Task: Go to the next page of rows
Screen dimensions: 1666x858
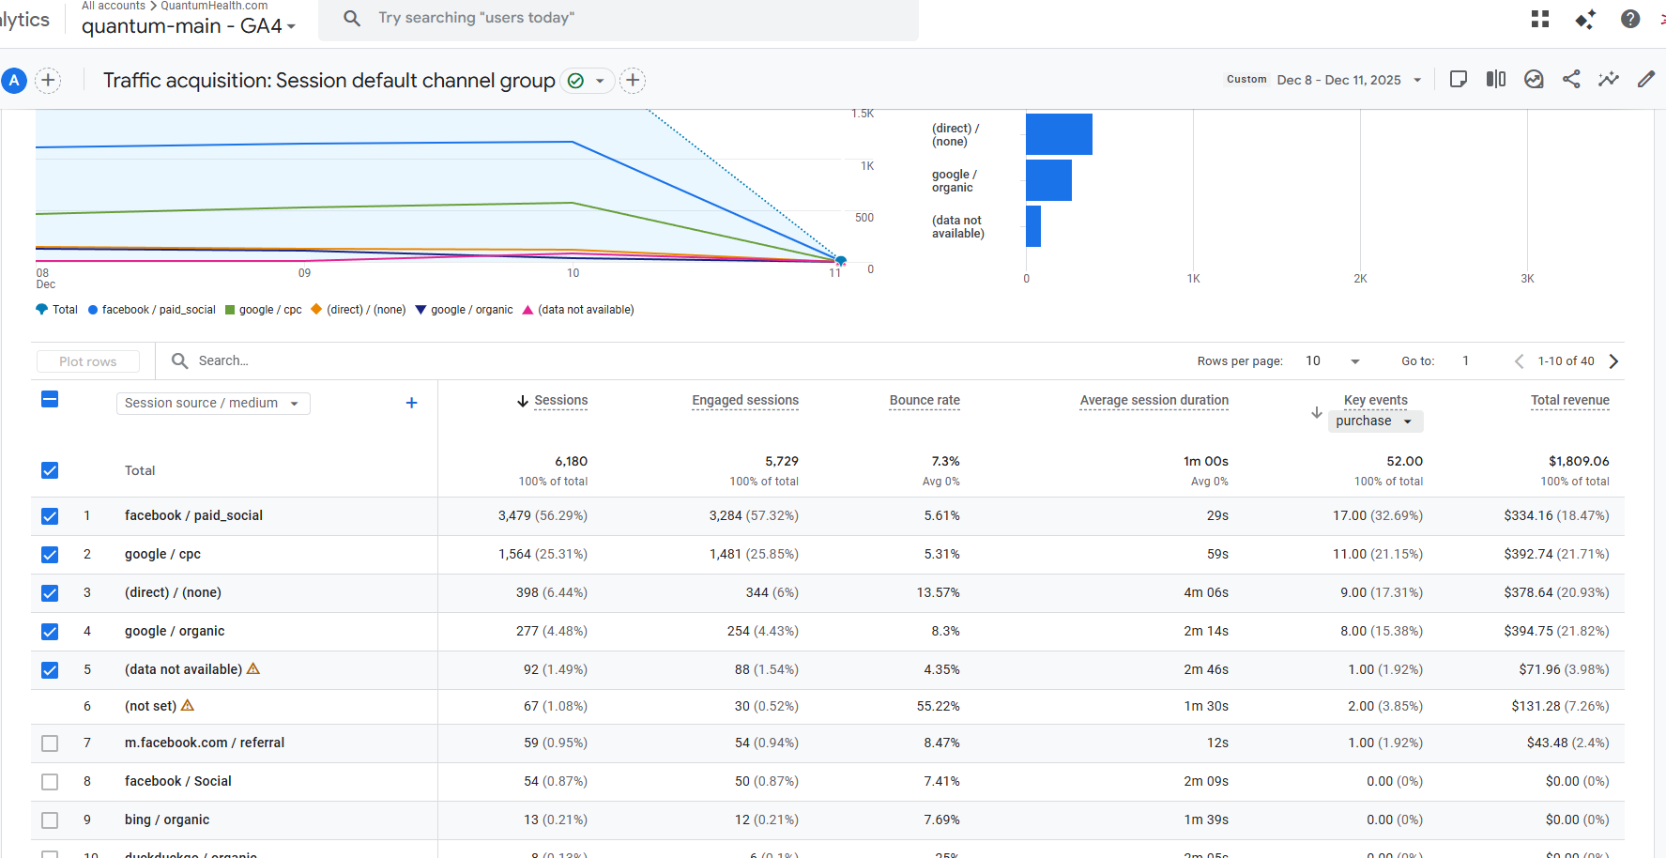Action: [x=1613, y=361]
